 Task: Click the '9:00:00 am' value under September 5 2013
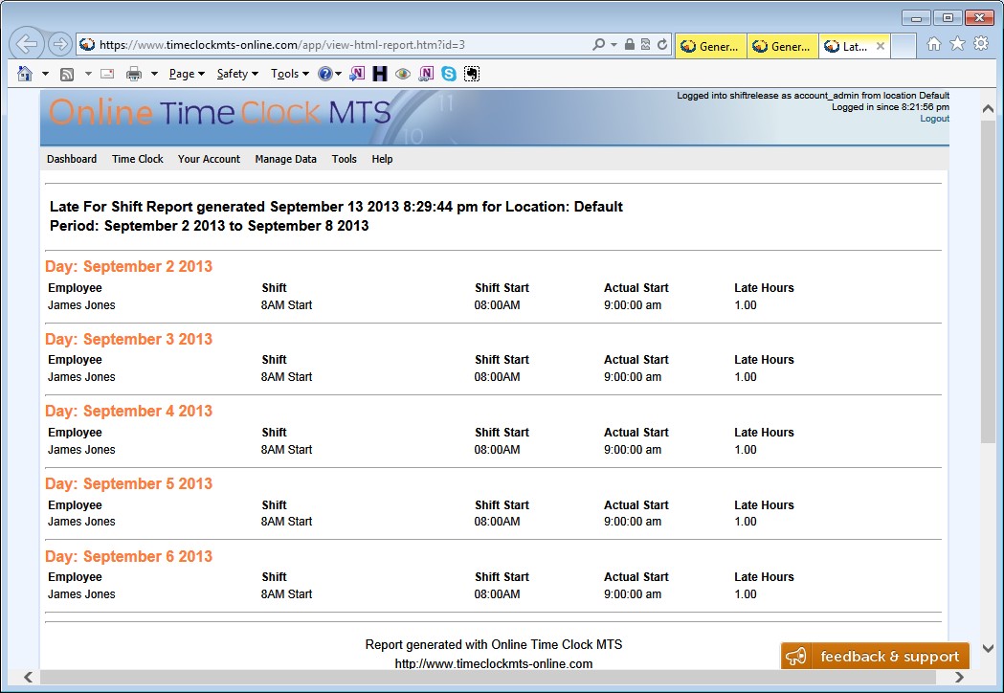pyautogui.click(x=633, y=522)
